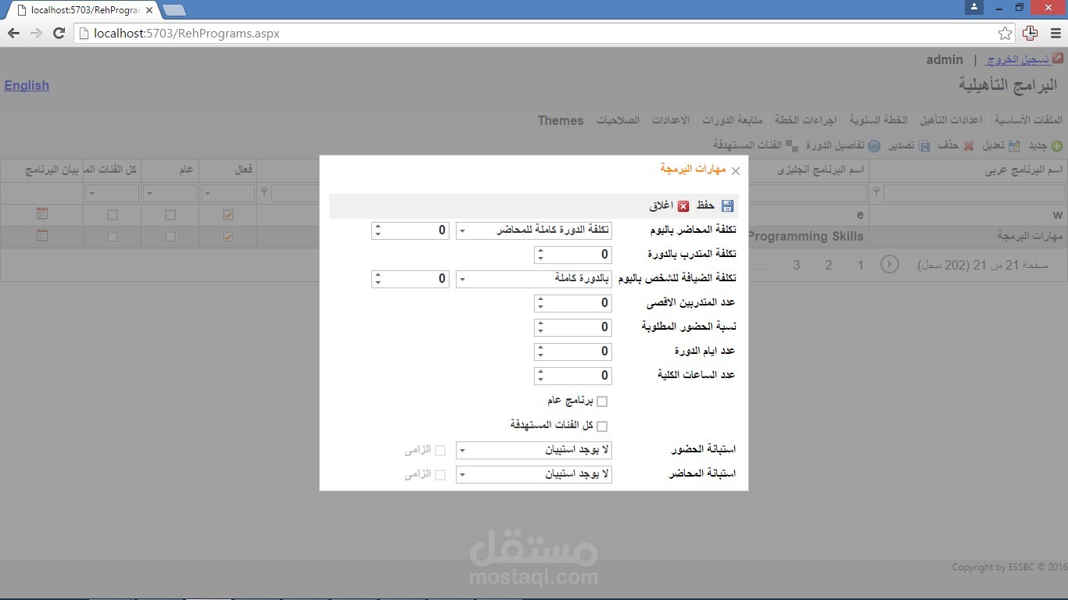This screenshot has width=1068, height=600.
Task: Check the برنامج عام checkbox
Action: point(602,402)
